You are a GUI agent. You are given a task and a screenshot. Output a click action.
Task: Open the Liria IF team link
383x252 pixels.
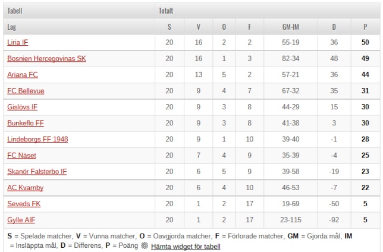(x=18, y=43)
